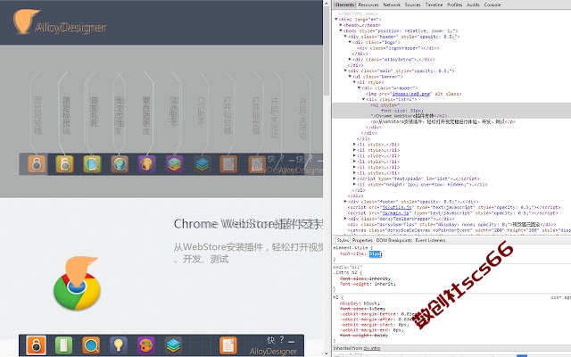
Task: Collapse the div class="intro" node
Action: click(x=363, y=99)
